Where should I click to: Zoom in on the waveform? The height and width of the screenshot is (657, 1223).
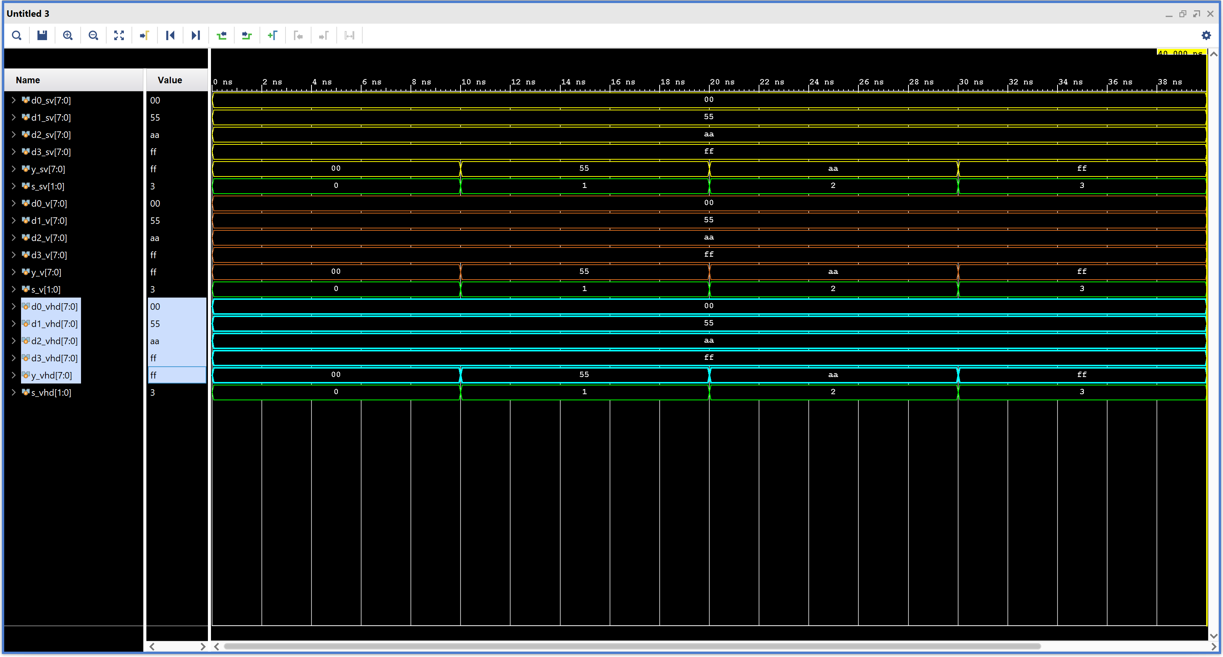pyautogui.click(x=68, y=36)
